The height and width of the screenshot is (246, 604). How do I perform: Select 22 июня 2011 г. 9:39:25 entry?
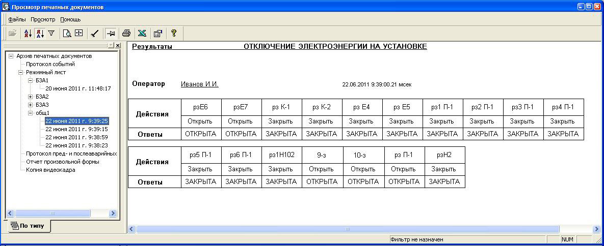click(x=76, y=120)
